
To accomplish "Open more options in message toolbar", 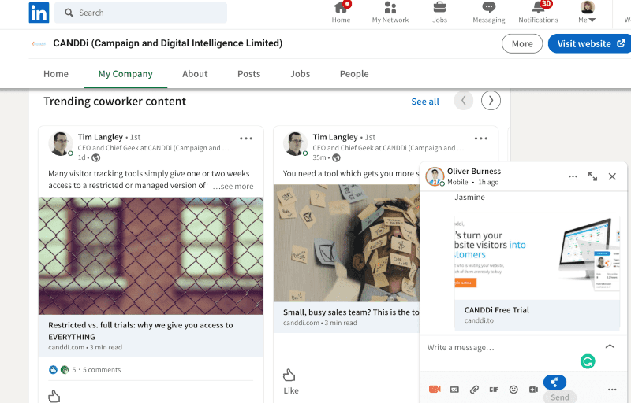I will [x=612, y=390].
